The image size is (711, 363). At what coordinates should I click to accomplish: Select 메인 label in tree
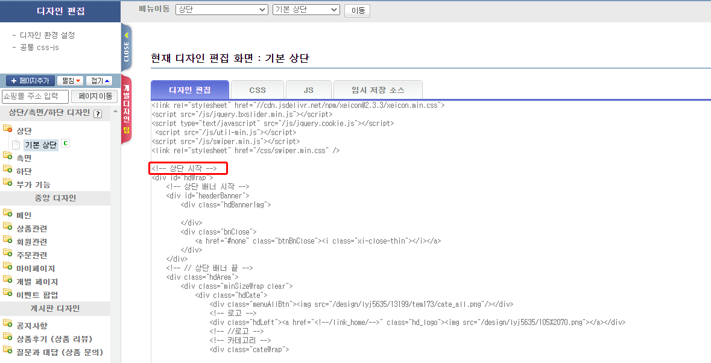tap(24, 215)
